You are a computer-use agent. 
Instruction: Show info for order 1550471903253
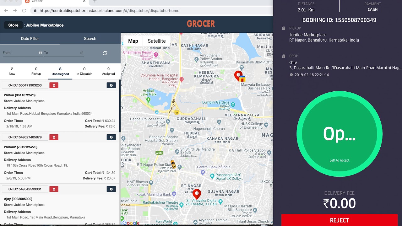coord(111,85)
